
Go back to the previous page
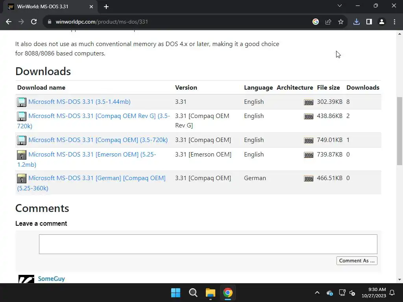[9, 22]
